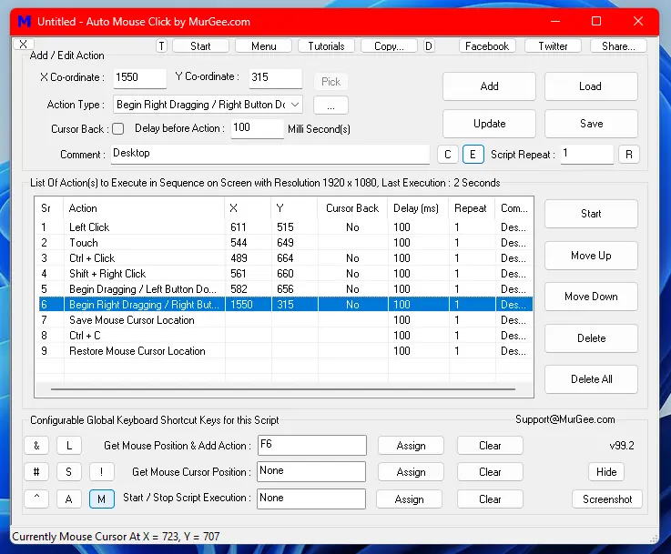Click the Screenshot button
Screen dimensions: 671x554
point(607,499)
